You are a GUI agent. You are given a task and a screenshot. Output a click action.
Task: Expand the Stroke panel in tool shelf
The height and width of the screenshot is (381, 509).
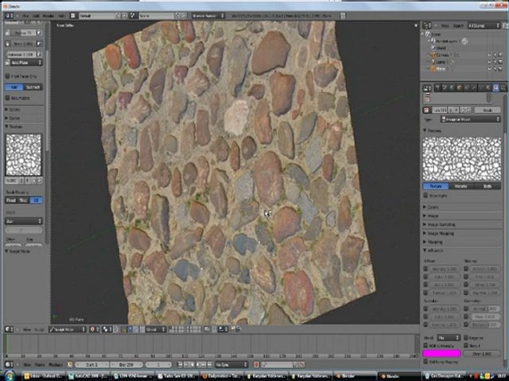click(14, 109)
